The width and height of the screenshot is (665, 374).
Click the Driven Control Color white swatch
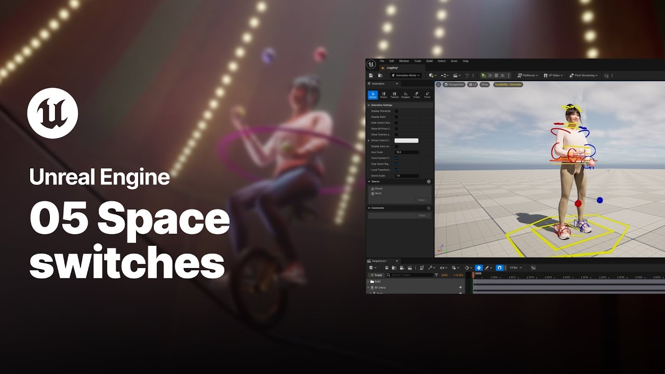[406, 140]
